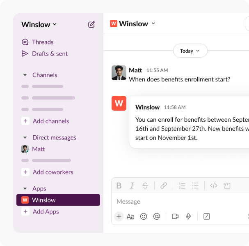
Task: Click the Winslow sidebar app icon
Action: point(25,200)
